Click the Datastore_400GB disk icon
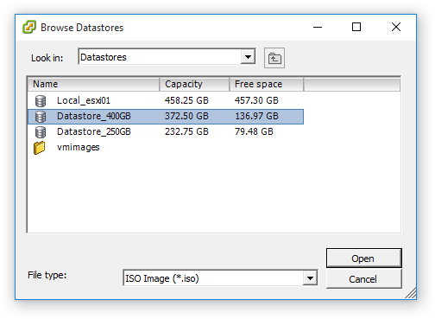Image resolution: width=435 pixels, height=319 pixels. (41, 117)
